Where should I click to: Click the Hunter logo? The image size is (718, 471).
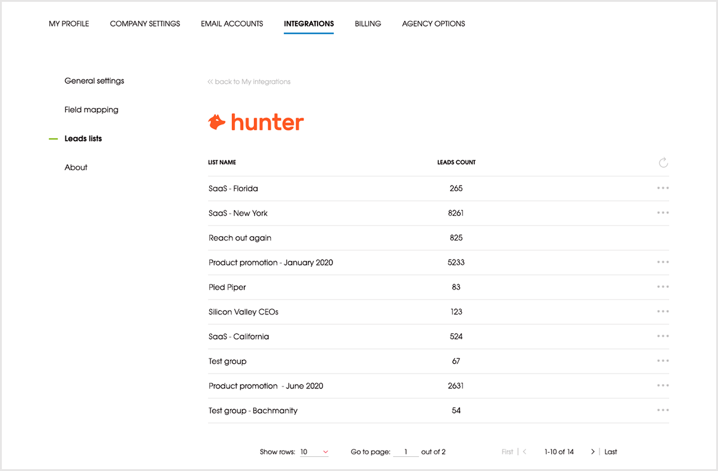coord(256,122)
